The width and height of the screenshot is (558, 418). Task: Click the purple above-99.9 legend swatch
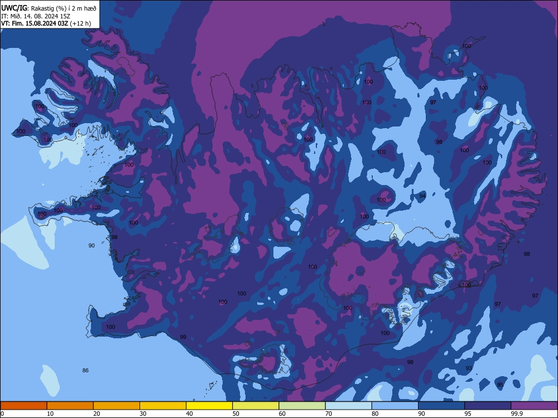tap(534, 406)
